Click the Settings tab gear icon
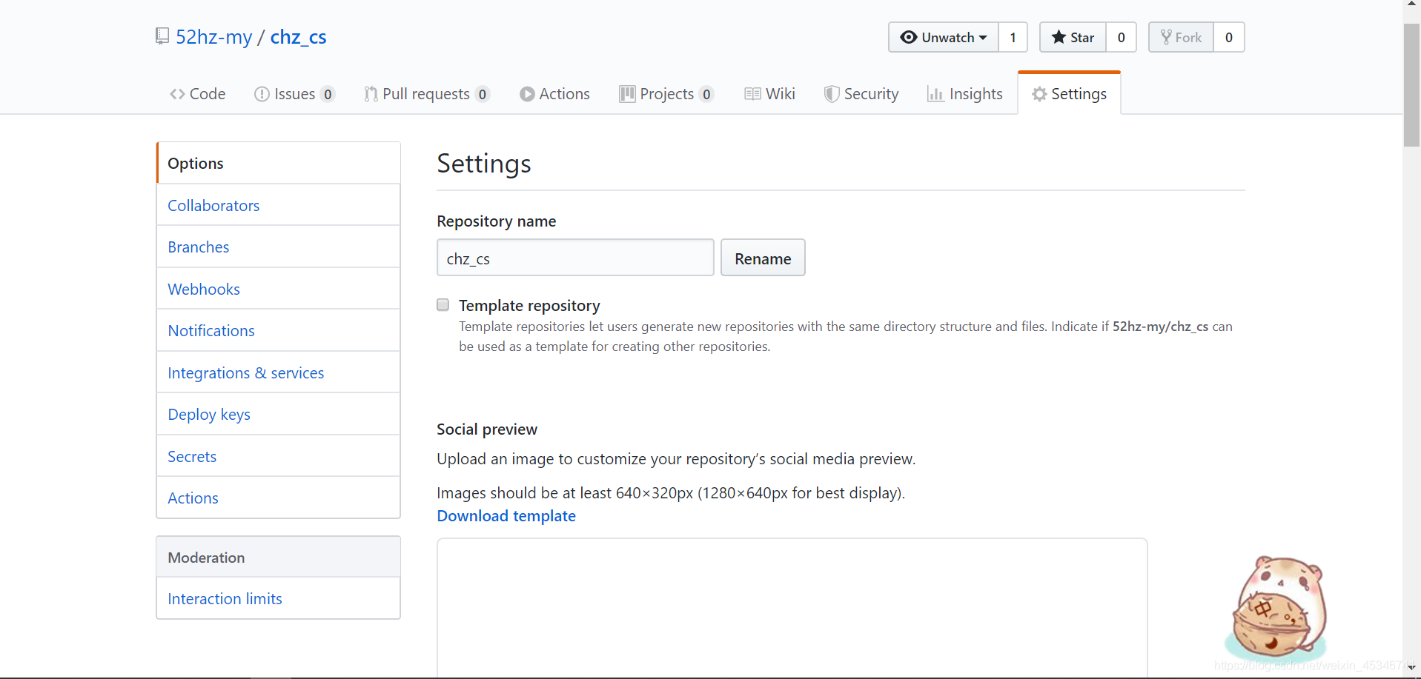The height and width of the screenshot is (679, 1421). pyautogui.click(x=1039, y=94)
